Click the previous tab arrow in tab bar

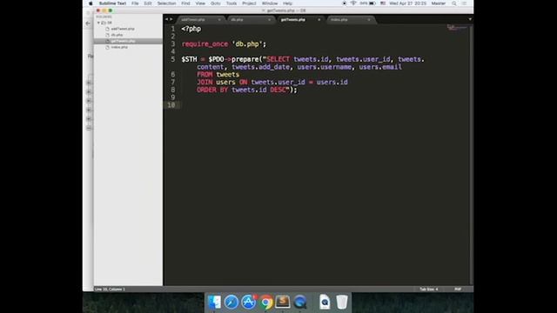coord(166,19)
